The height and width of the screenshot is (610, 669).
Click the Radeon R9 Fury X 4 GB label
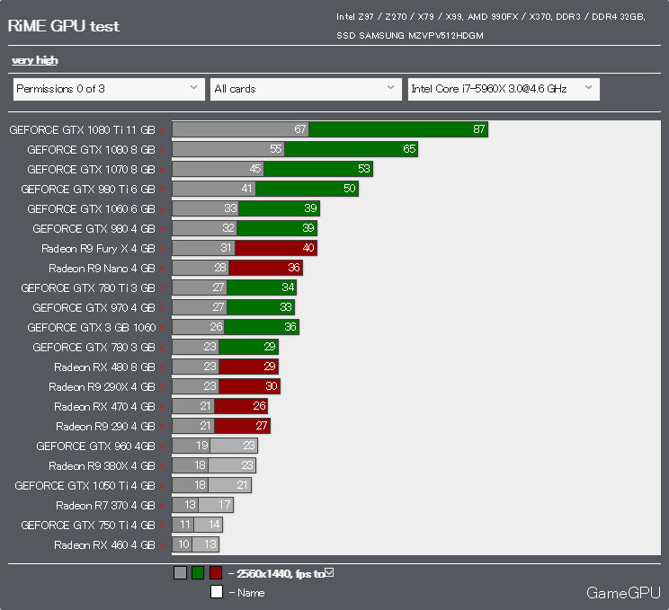98,249
